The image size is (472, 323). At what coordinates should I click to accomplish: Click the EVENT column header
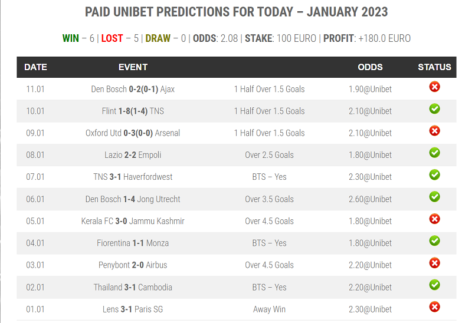pyautogui.click(x=133, y=67)
